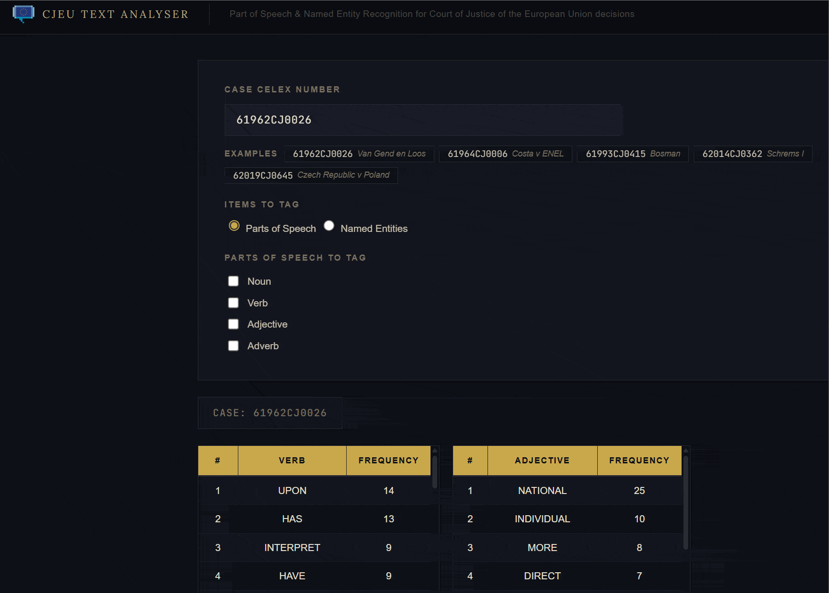Screen dimensions: 829x593
Task: Click the CASE: 61962CJ0026 header label
Action: coord(270,412)
